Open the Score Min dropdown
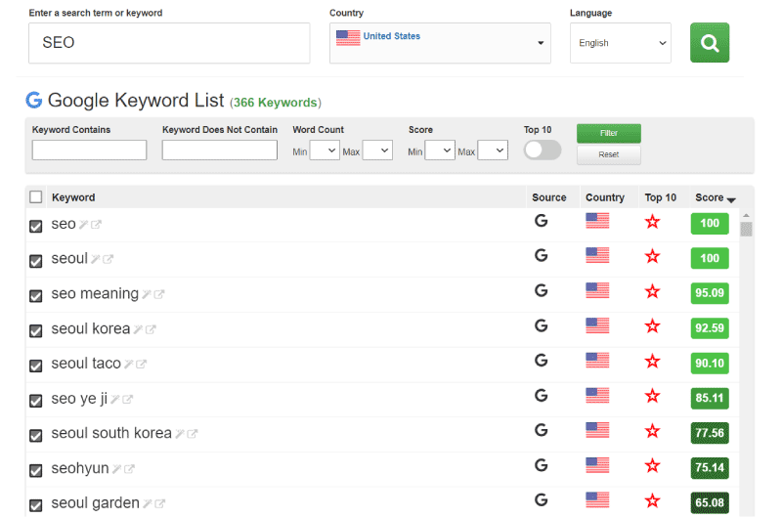The height and width of the screenshot is (518, 782). 440,151
